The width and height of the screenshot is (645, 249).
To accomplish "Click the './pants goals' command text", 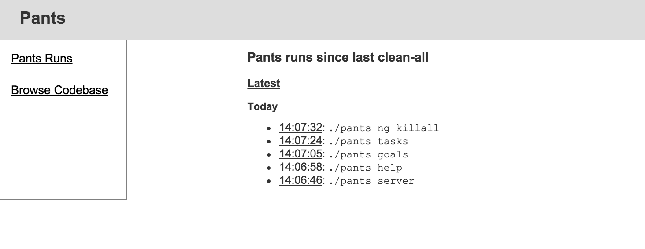I will (x=368, y=155).
